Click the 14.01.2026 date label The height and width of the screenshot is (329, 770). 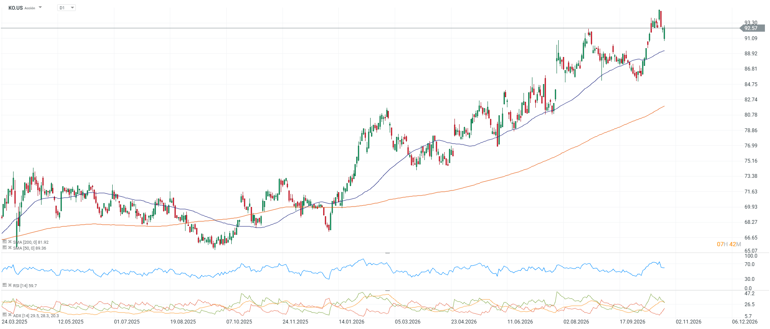tap(352, 322)
